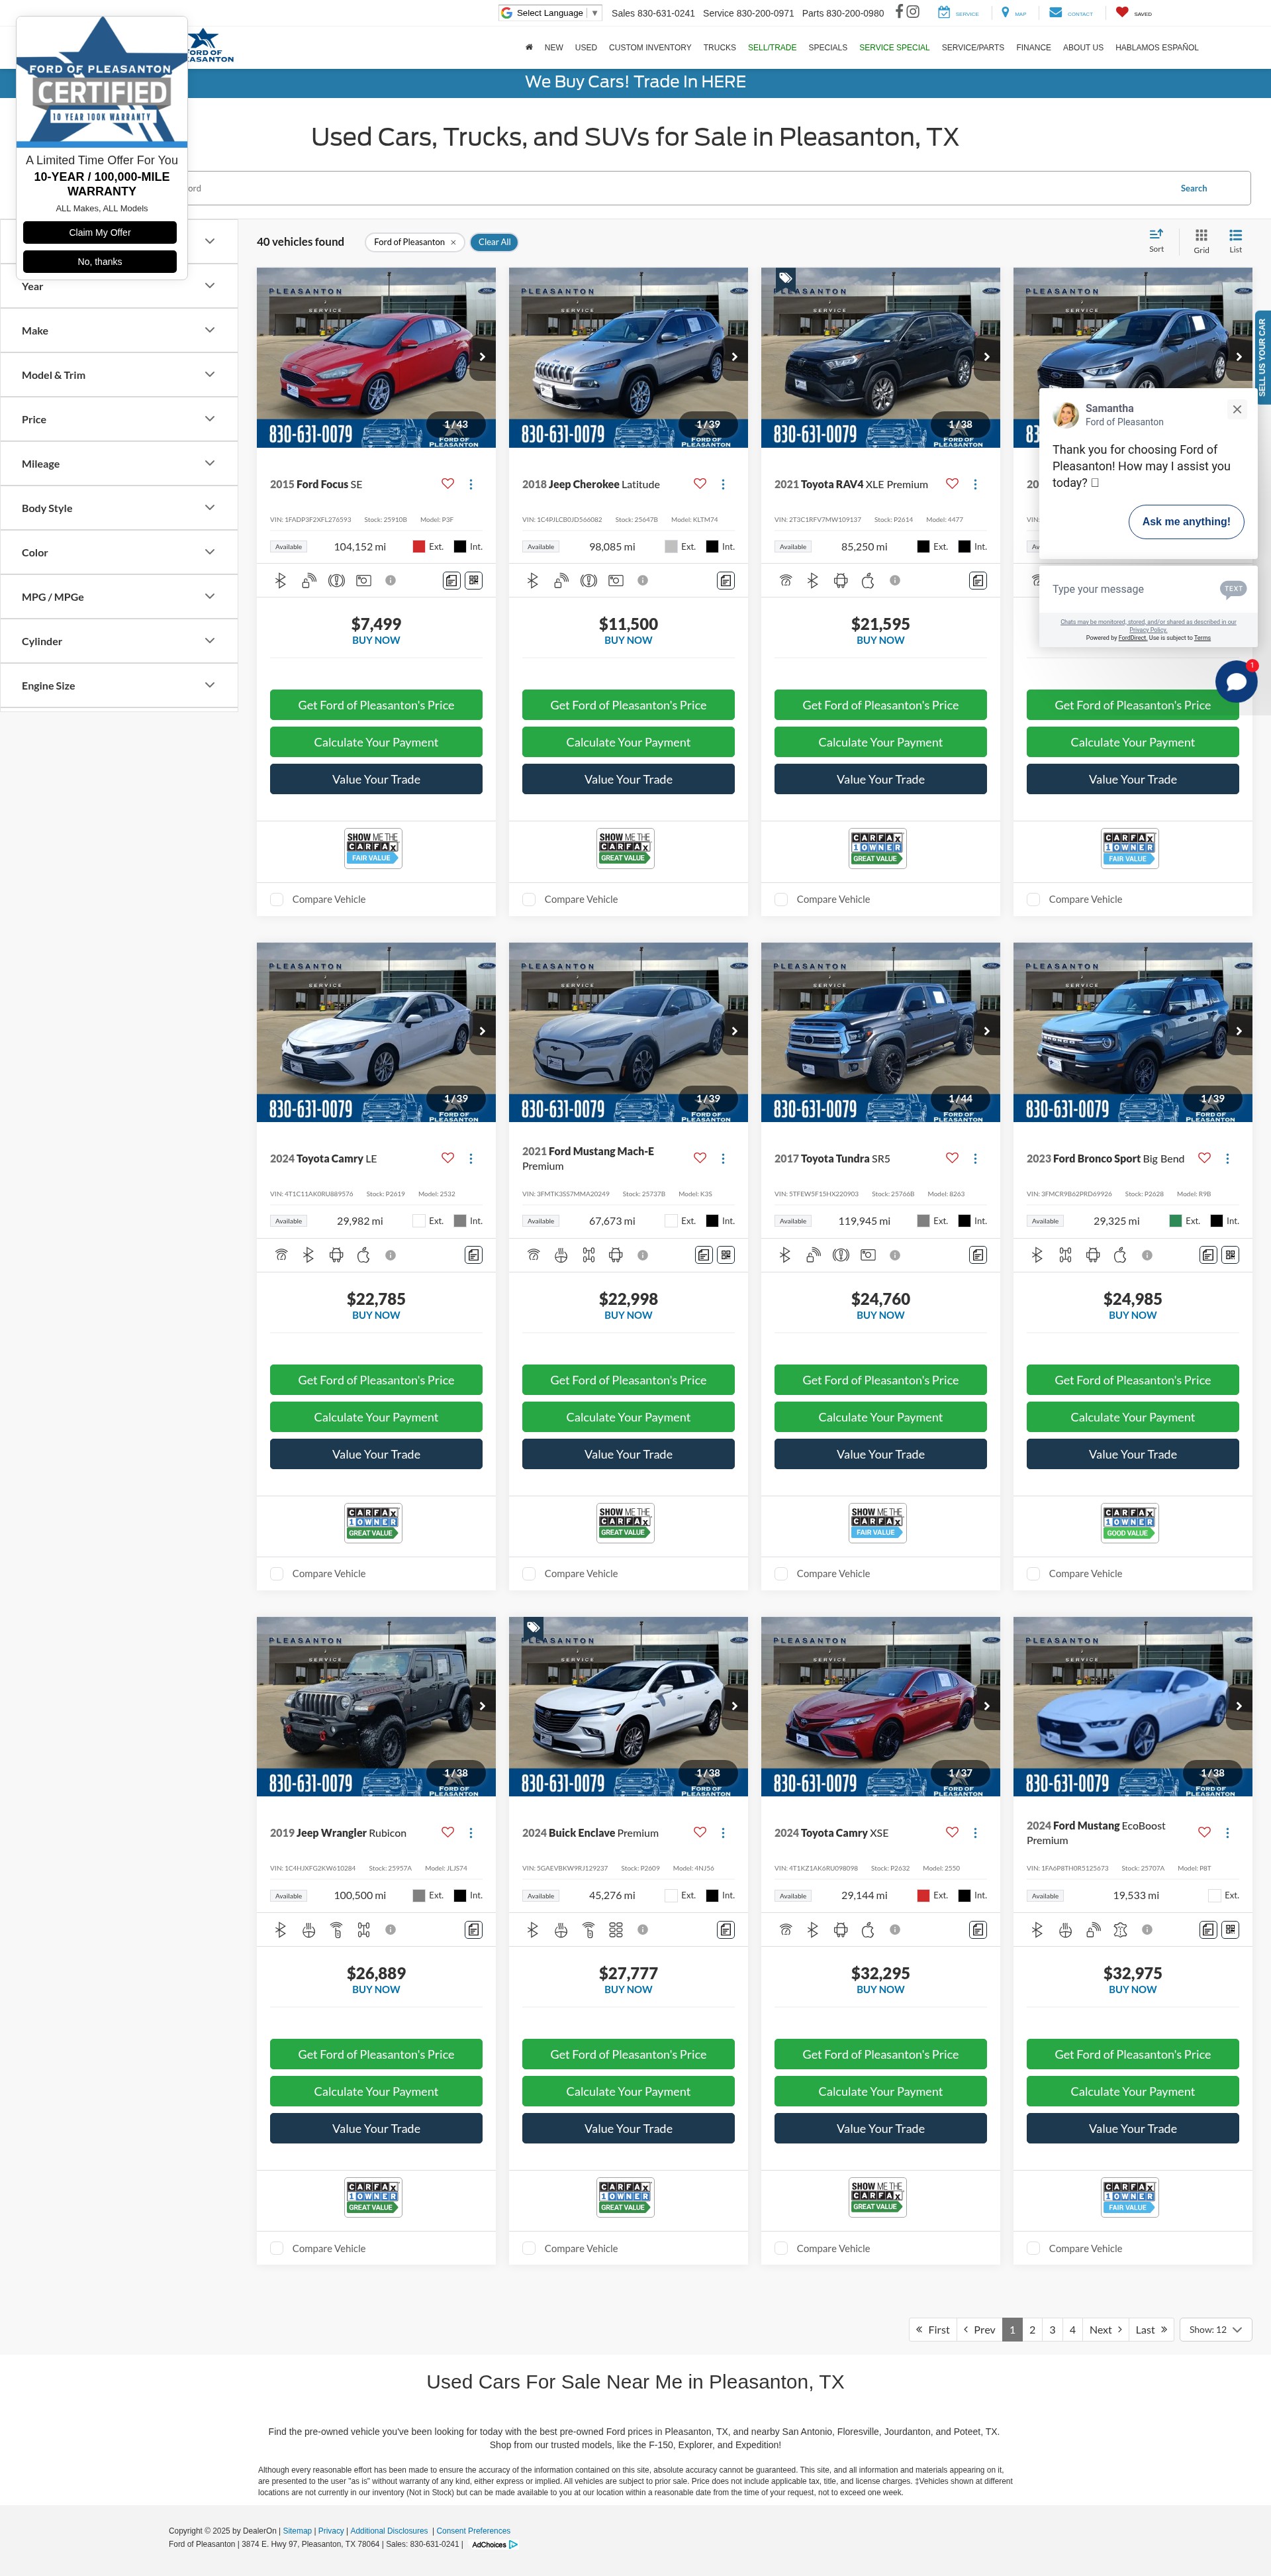Expand the Price filter
This screenshot has width=1271, height=2576.
[119, 419]
